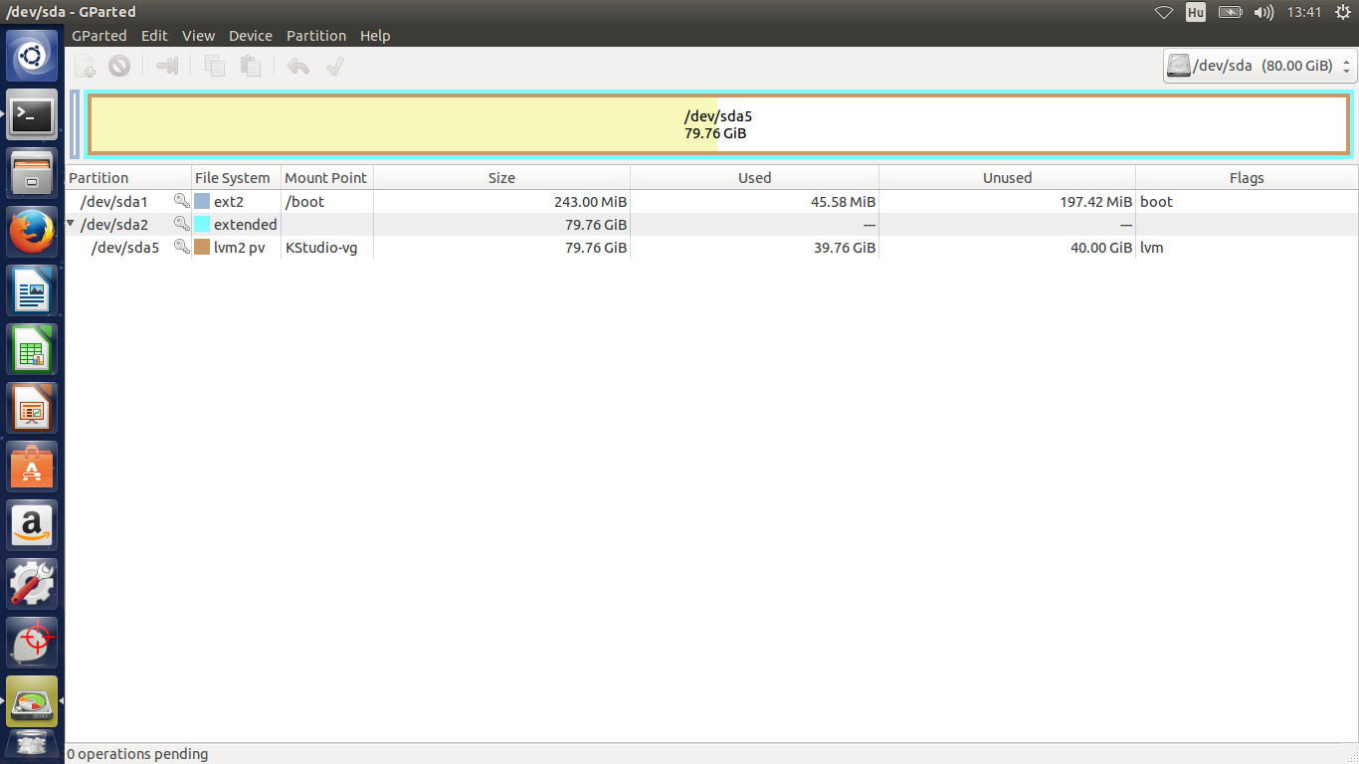The height and width of the screenshot is (764, 1359).
Task: Click the Used column header
Action: tap(754, 177)
